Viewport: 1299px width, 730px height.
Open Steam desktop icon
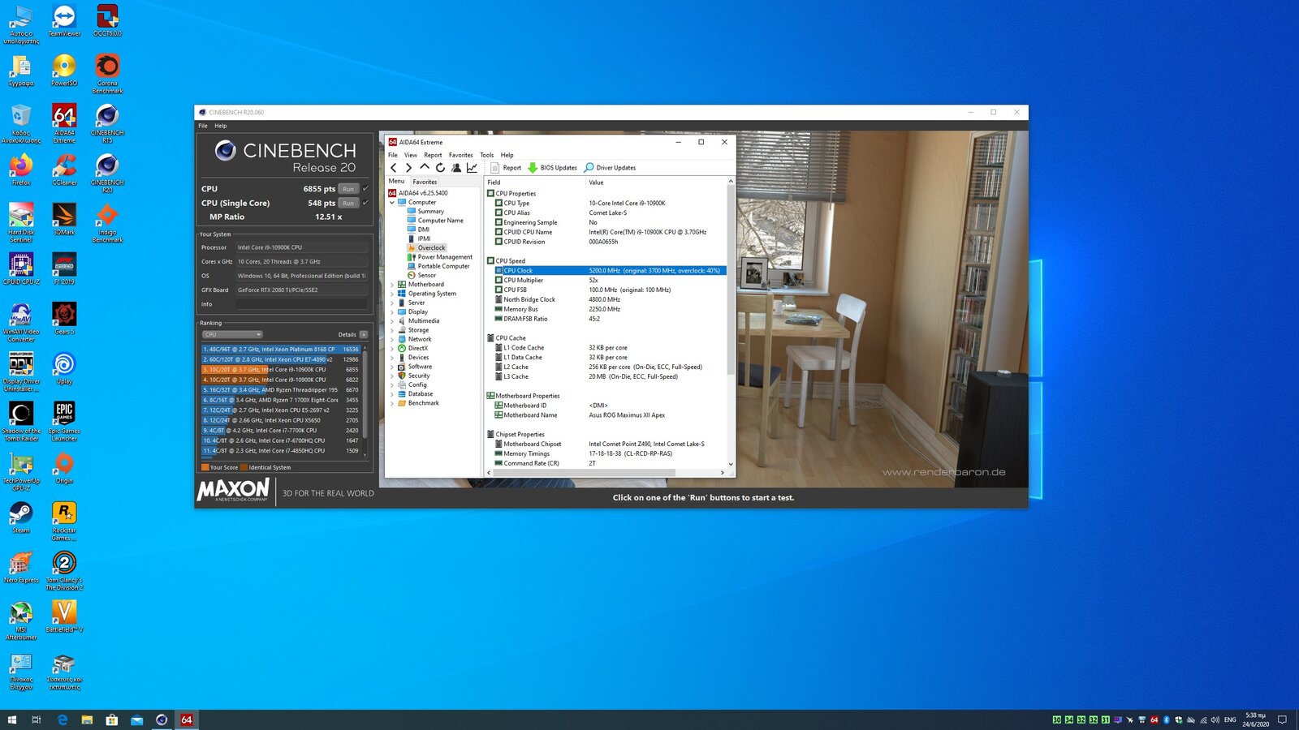[x=21, y=517]
